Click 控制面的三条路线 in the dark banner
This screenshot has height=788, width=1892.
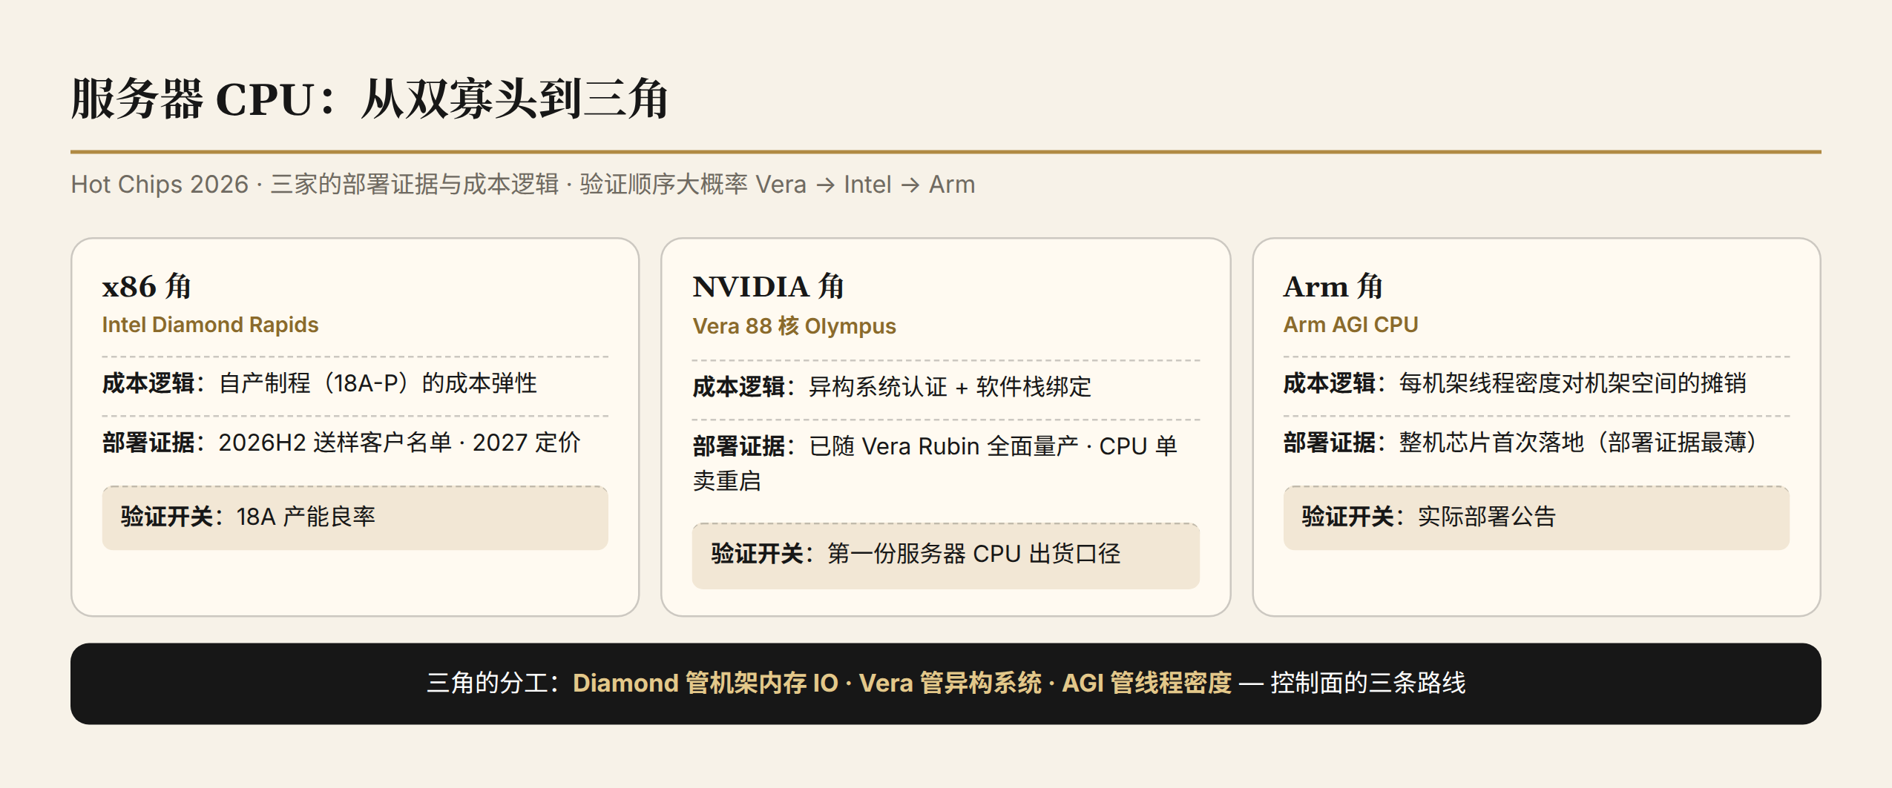click(x=1367, y=683)
